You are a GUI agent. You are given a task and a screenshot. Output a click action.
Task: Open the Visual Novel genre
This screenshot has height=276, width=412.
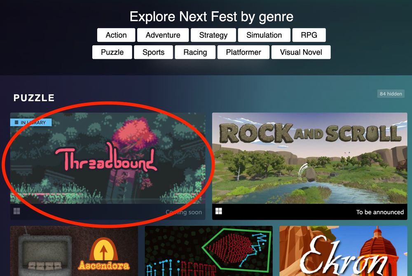tap(301, 52)
